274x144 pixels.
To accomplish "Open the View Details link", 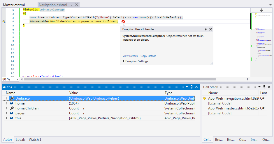I will pyautogui.click(x=130, y=56).
